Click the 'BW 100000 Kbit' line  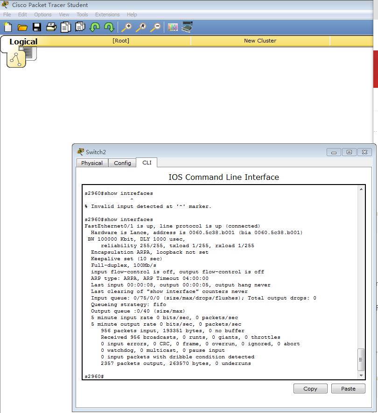pos(137,239)
